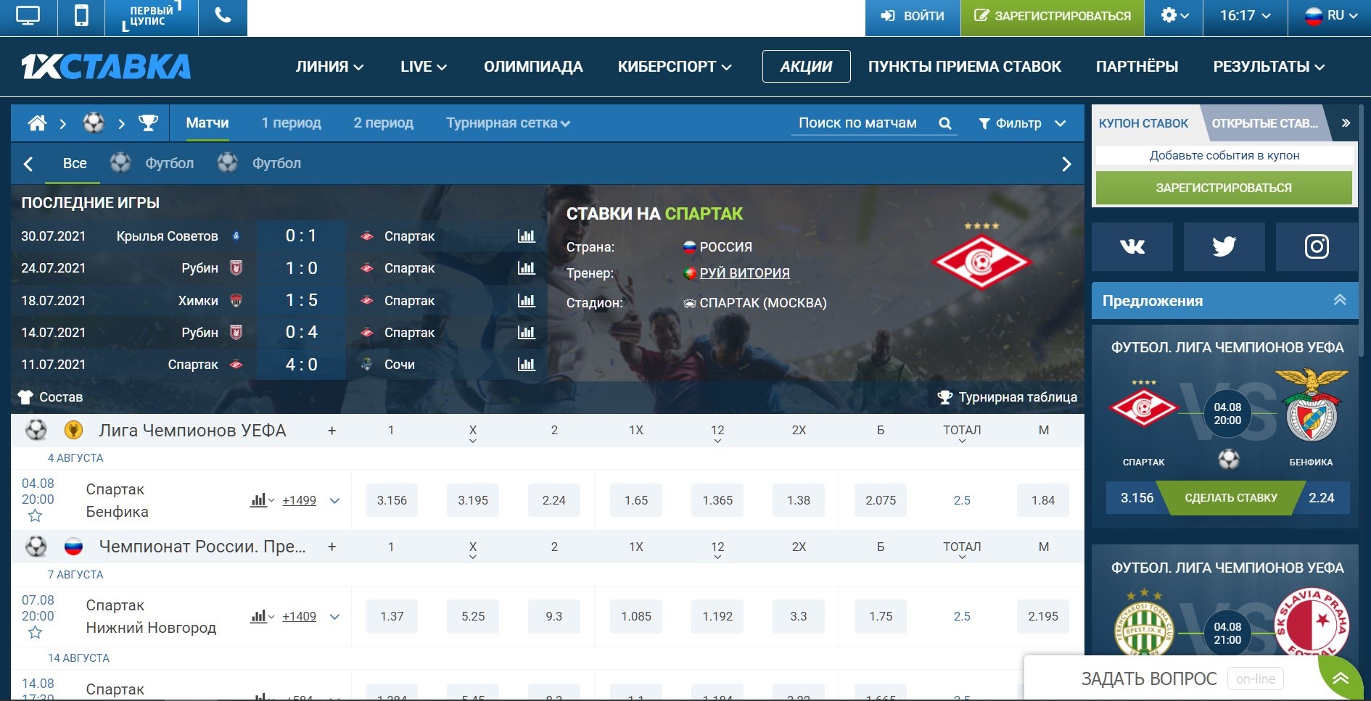
Task: Switch to desktop version icon
Action: click(x=28, y=16)
